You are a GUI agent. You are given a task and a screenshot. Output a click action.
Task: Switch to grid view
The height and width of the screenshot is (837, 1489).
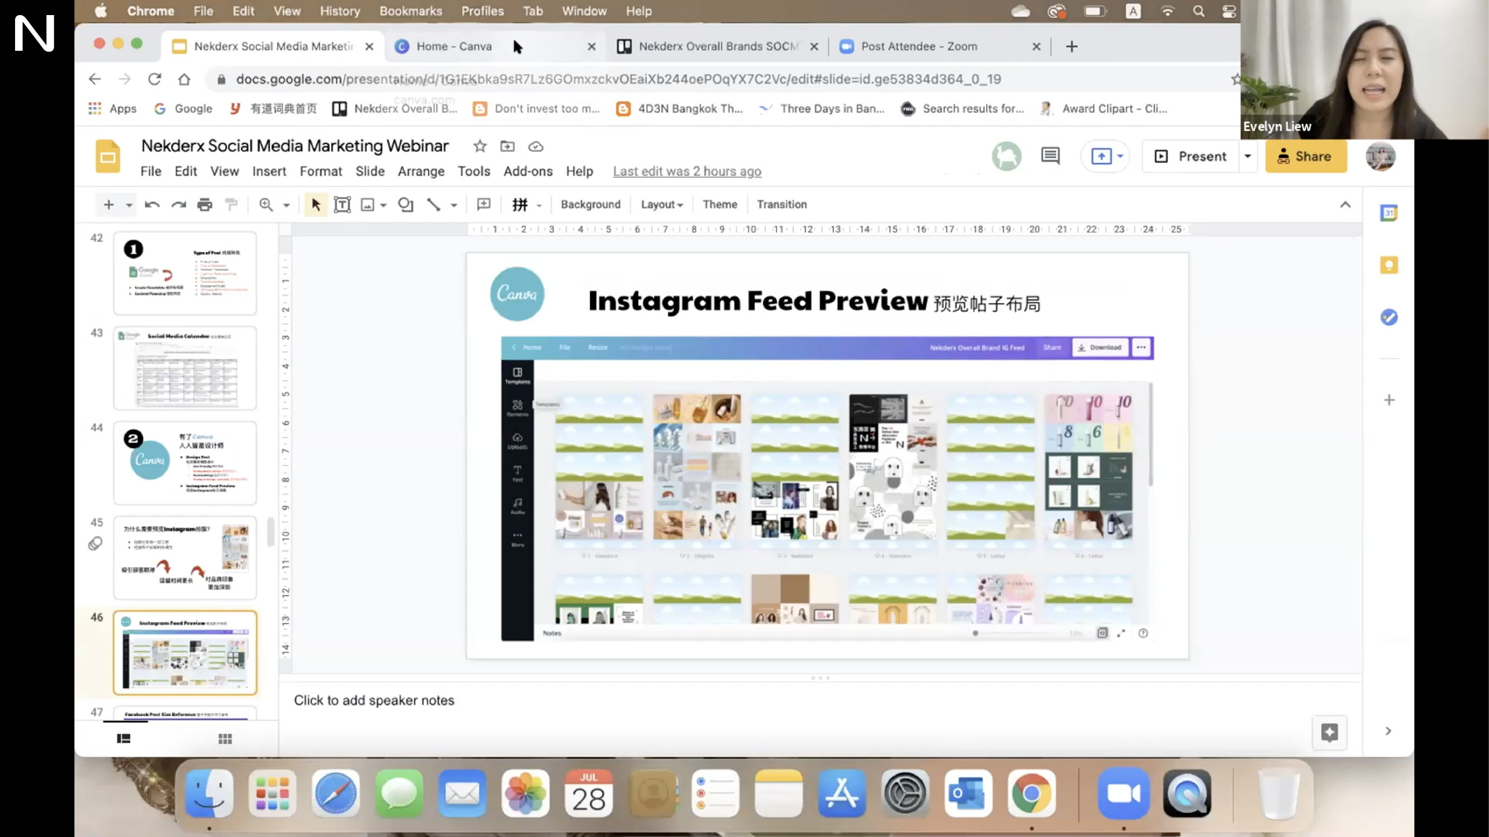[x=225, y=739]
